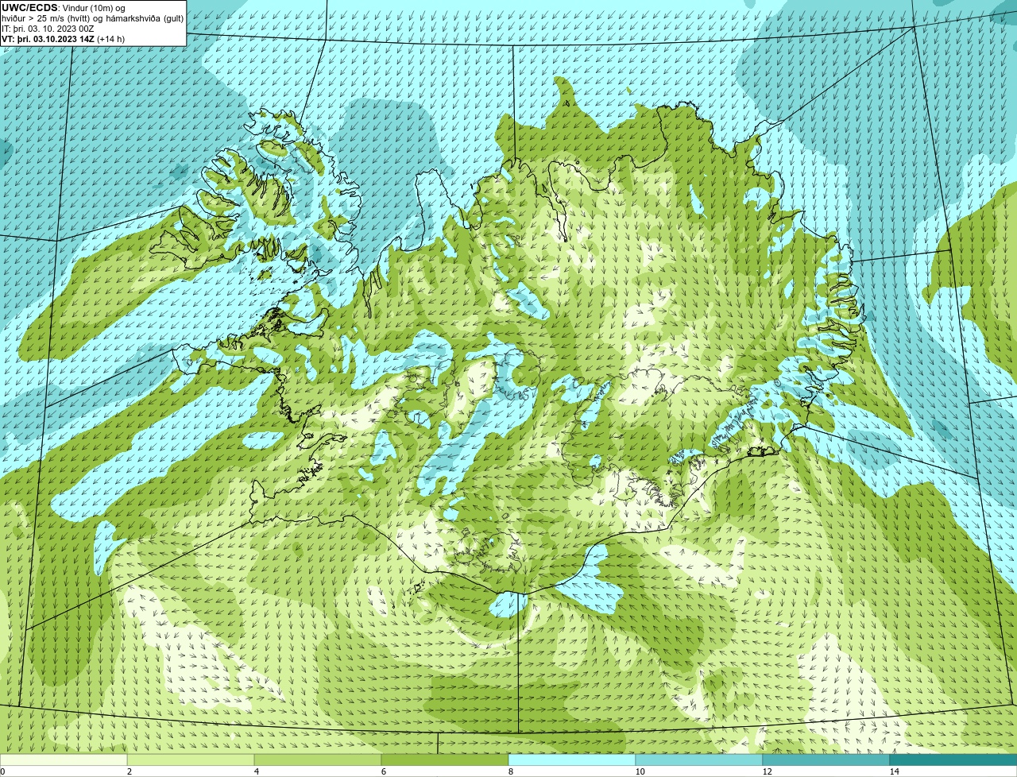Click the '2' colorbar tick label
This screenshot has height=777, width=1017.
[129, 771]
